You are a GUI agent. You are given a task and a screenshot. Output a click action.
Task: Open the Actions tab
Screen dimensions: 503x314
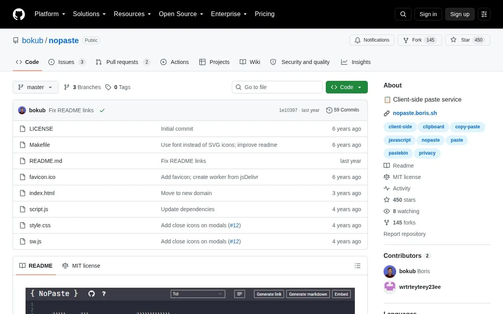pos(174,62)
